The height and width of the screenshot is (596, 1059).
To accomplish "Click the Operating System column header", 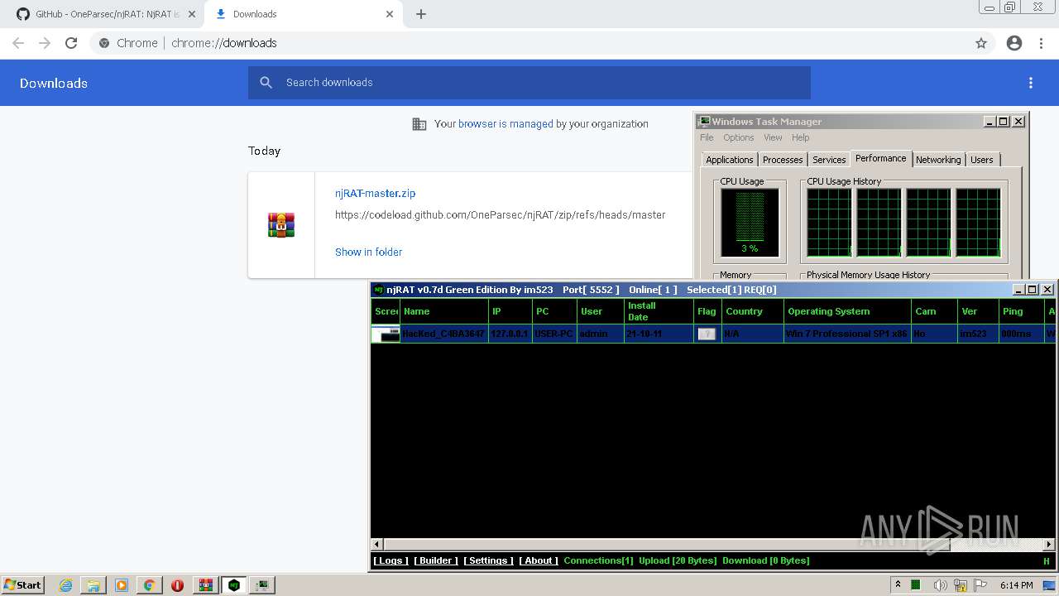I will (x=846, y=311).
